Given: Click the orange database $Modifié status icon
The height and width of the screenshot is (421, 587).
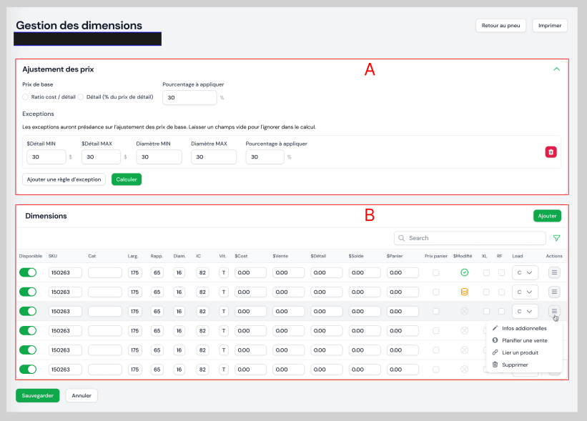Looking at the screenshot, I should tap(464, 292).
